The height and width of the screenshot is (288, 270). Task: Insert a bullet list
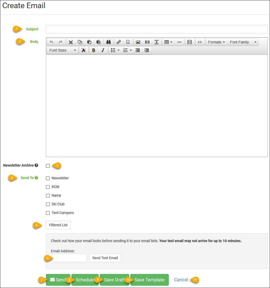[113, 50]
